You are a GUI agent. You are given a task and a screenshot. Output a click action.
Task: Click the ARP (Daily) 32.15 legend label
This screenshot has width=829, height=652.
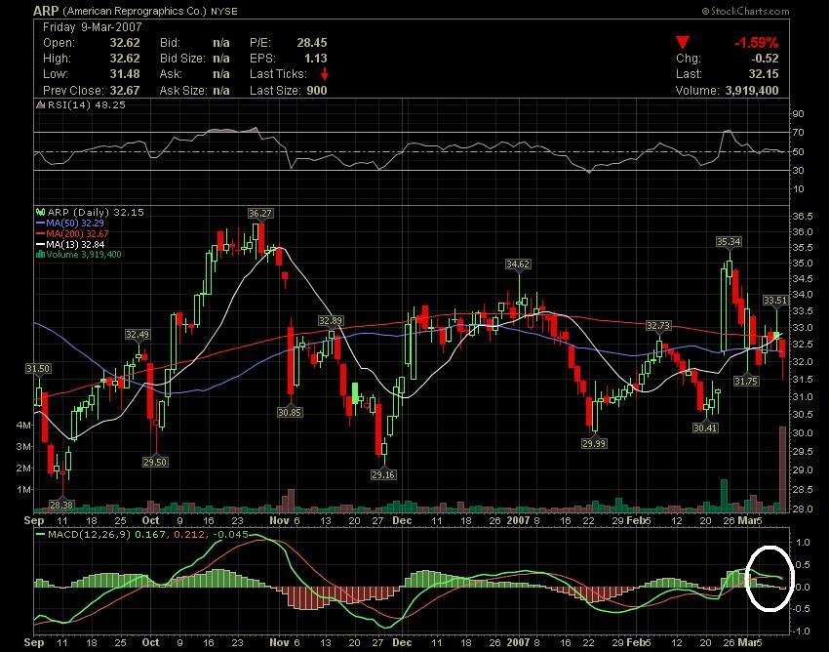point(96,212)
